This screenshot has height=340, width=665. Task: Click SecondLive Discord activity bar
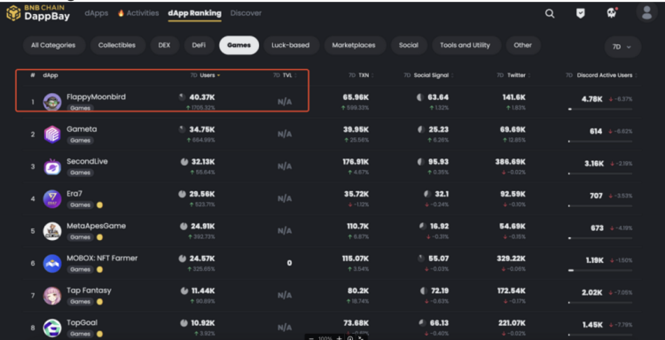[600, 174]
